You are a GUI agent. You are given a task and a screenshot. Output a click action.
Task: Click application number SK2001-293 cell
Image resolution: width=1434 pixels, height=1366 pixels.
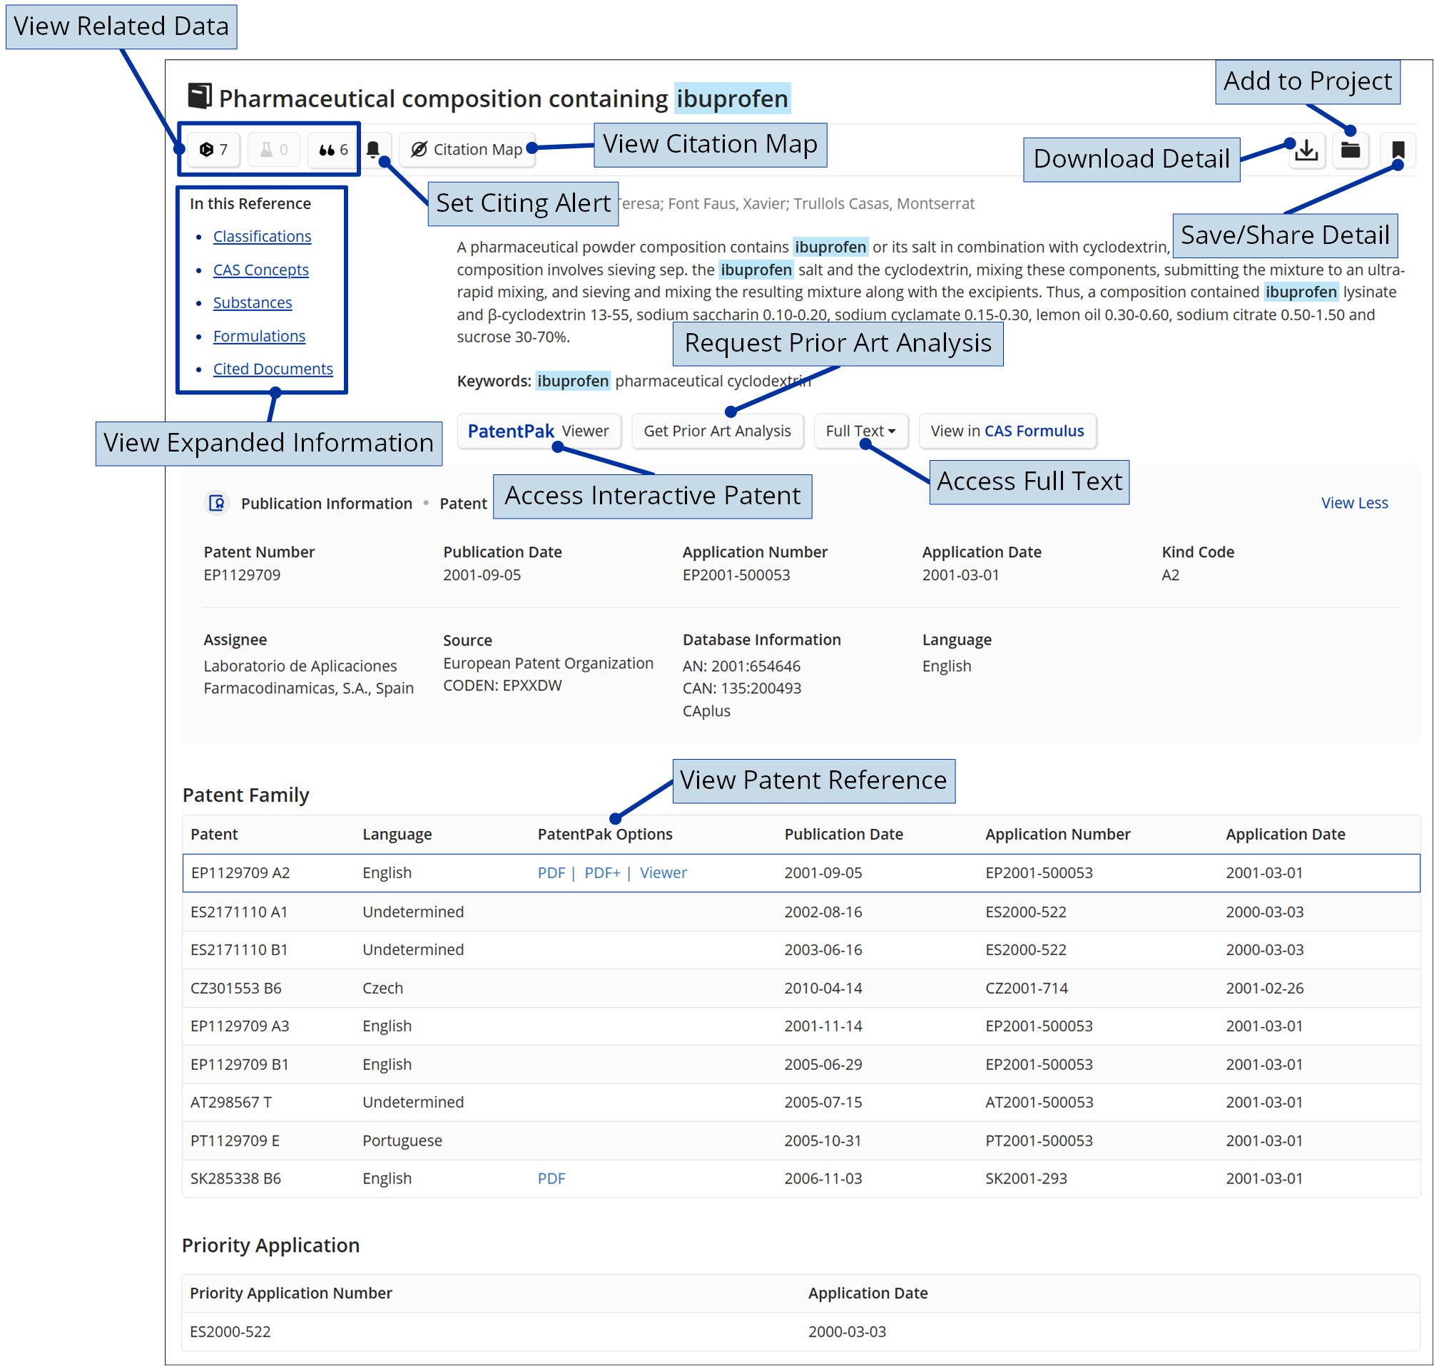(1027, 1179)
